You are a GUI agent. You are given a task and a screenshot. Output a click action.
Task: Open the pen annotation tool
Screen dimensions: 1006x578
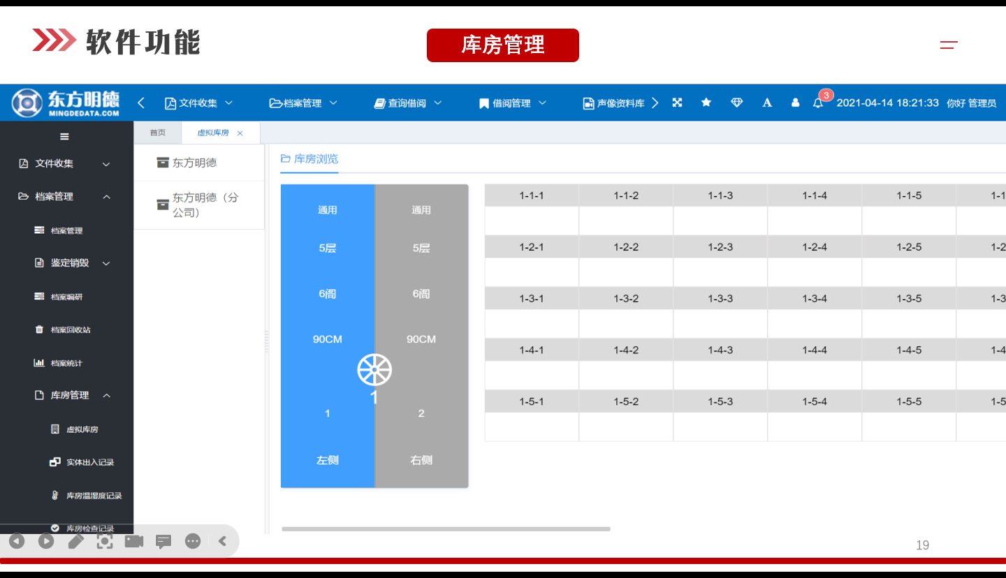pyautogui.click(x=75, y=541)
